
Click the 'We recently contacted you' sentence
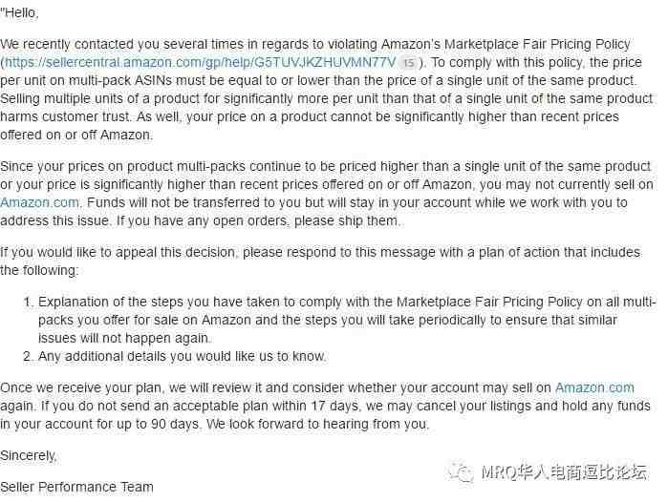pos(314,44)
